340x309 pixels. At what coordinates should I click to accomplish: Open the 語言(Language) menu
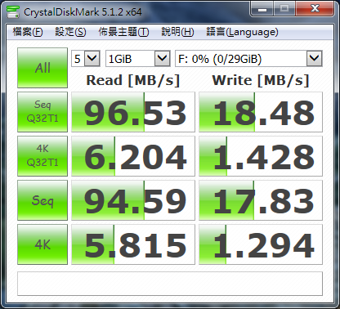click(x=242, y=32)
